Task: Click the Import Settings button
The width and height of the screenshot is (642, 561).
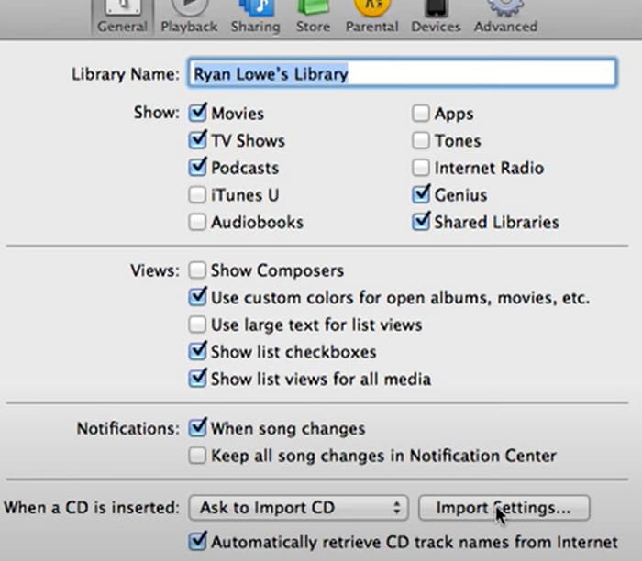Action: (504, 508)
